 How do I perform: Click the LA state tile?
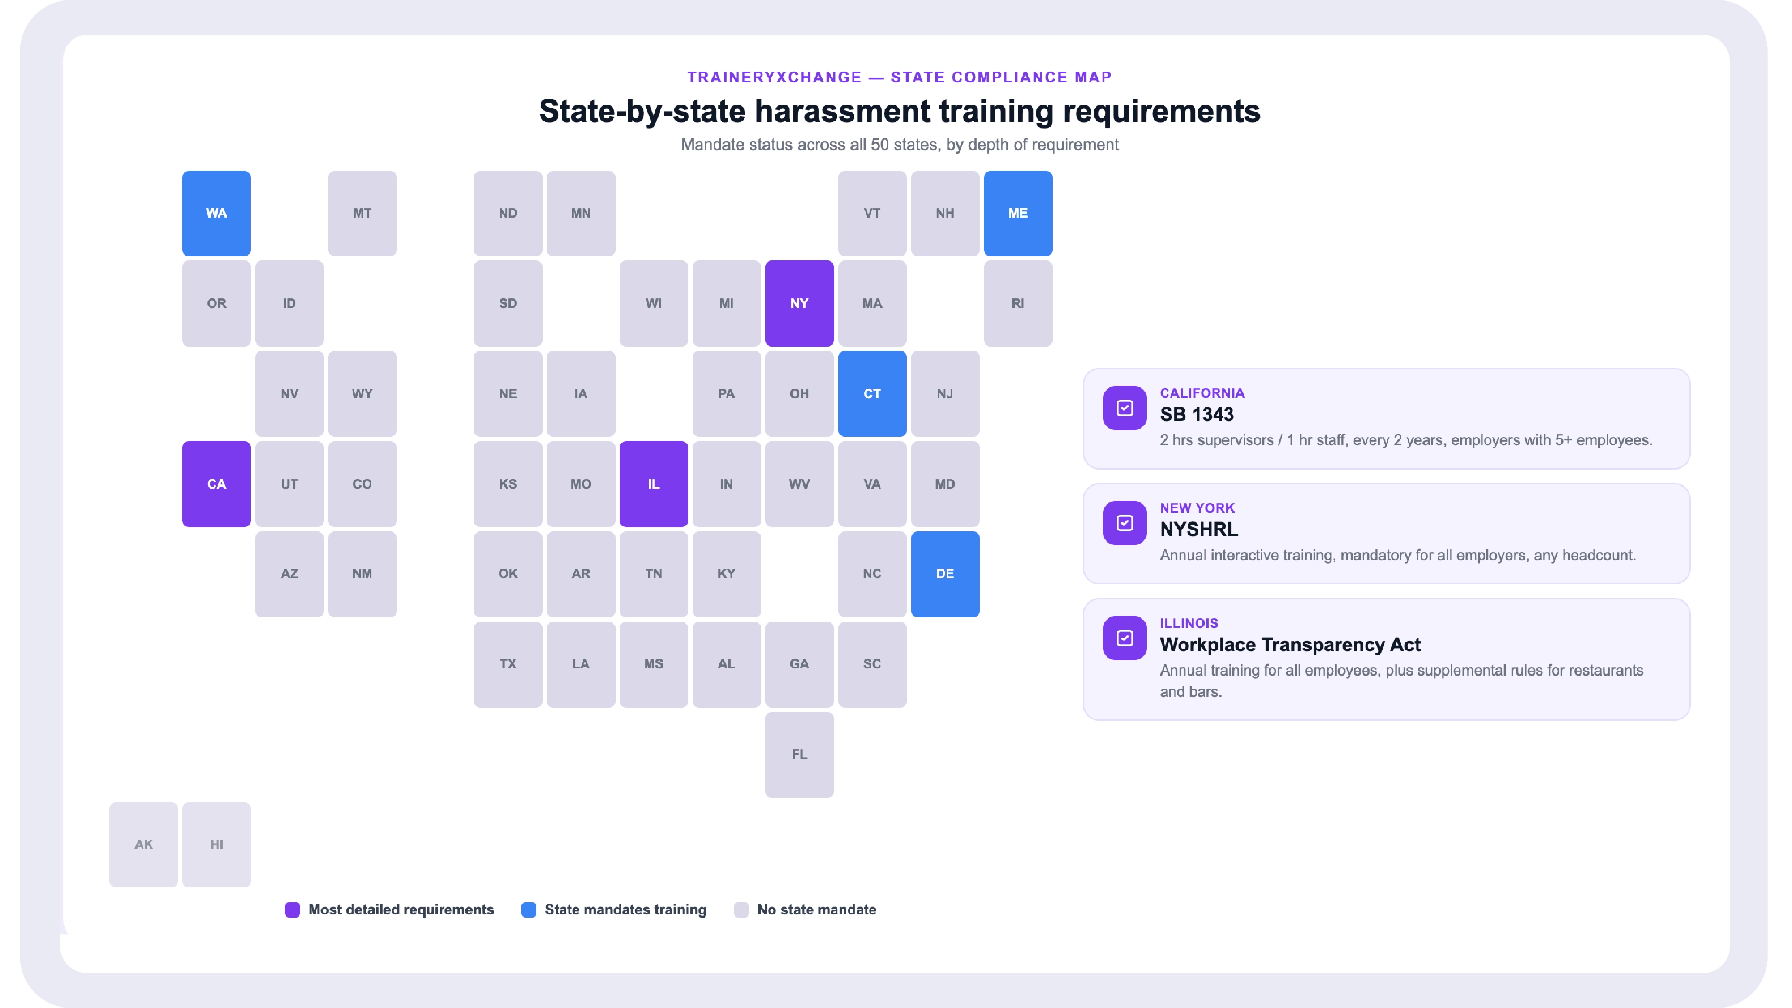581,664
